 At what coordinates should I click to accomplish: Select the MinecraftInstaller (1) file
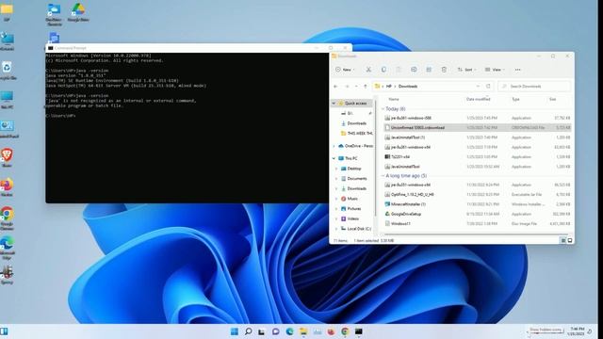click(478, 204)
